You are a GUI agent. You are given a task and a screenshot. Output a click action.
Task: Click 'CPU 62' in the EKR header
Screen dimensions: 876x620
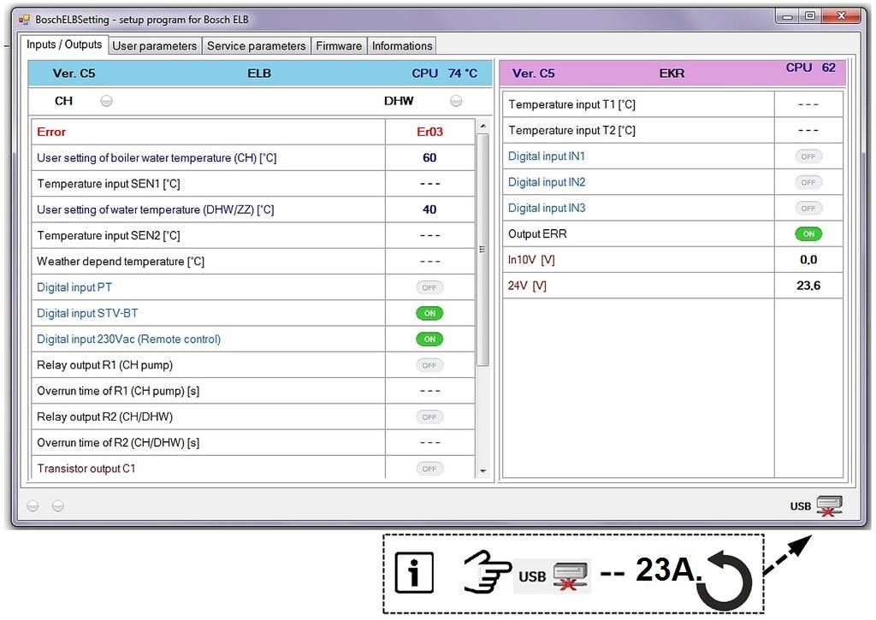pos(811,68)
